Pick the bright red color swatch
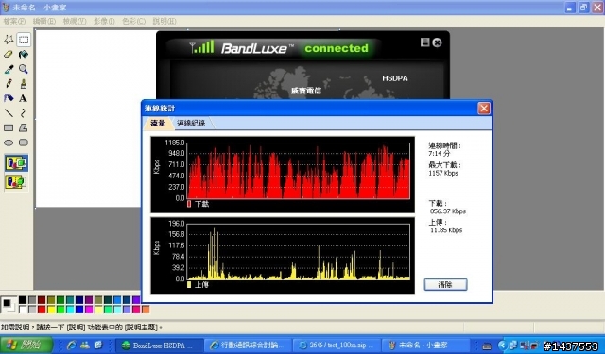 [x=42, y=309]
